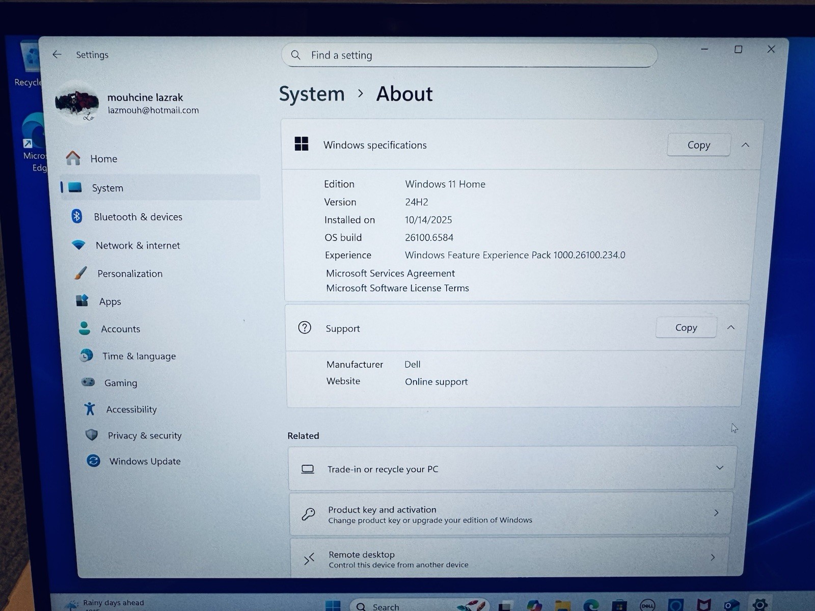Viewport: 815px width, 611px height.
Task: Click the taskbar Search box
Action: [x=419, y=606]
